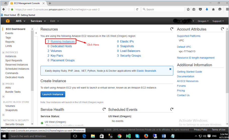Open Task View on taskbar
The image size is (229, 140).
point(75,136)
